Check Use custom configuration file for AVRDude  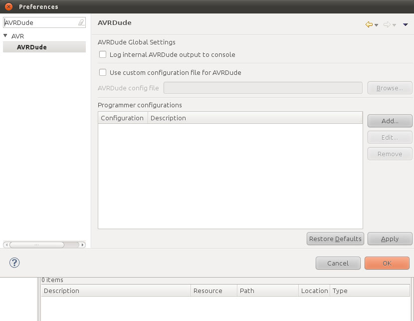(103, 72)
